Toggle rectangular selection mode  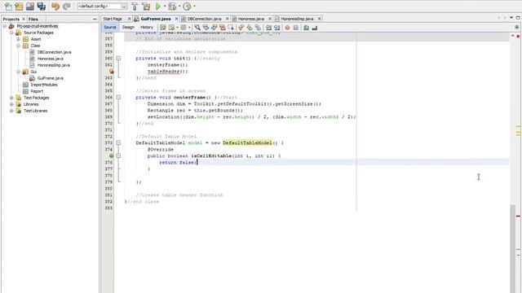coord(231,28)
